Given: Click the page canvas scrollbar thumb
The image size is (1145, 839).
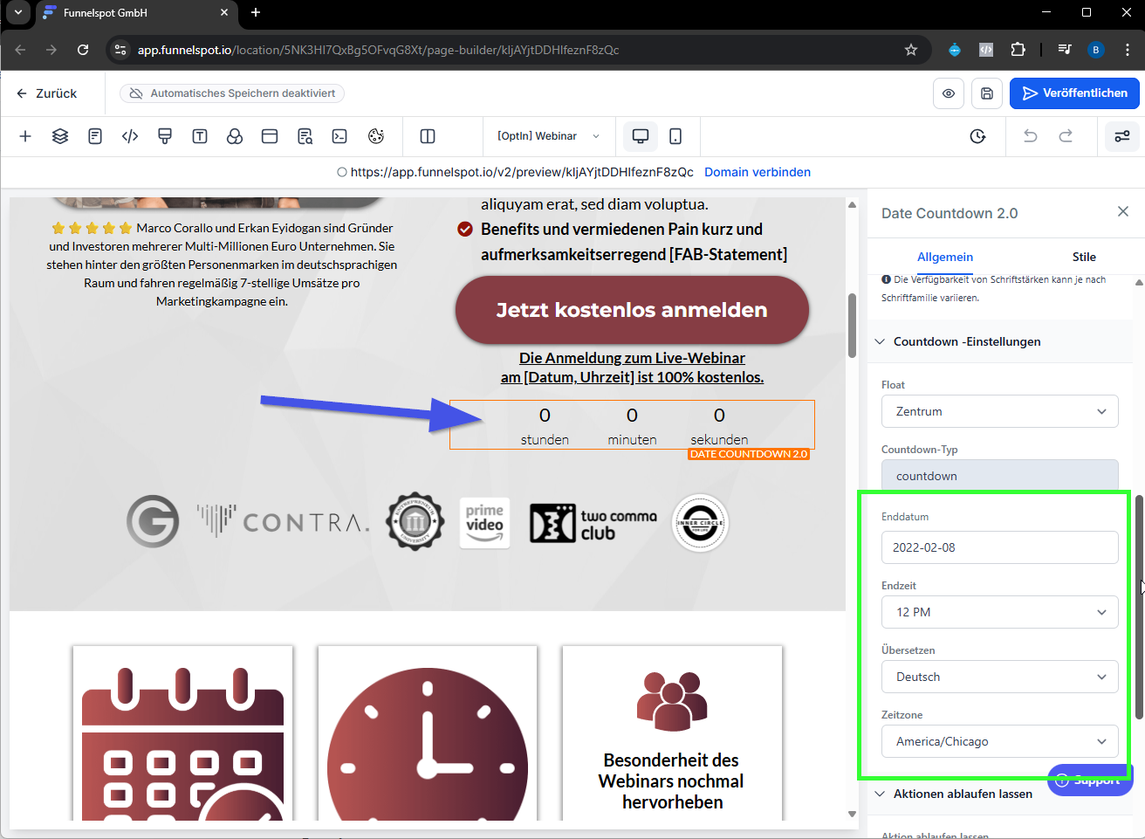Looking at the screenshot, I should (852, 325).
